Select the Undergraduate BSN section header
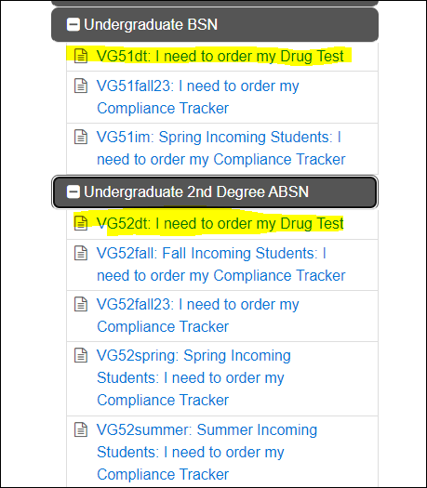Viewport: 427px width, 488px height. tap(215, 24)
